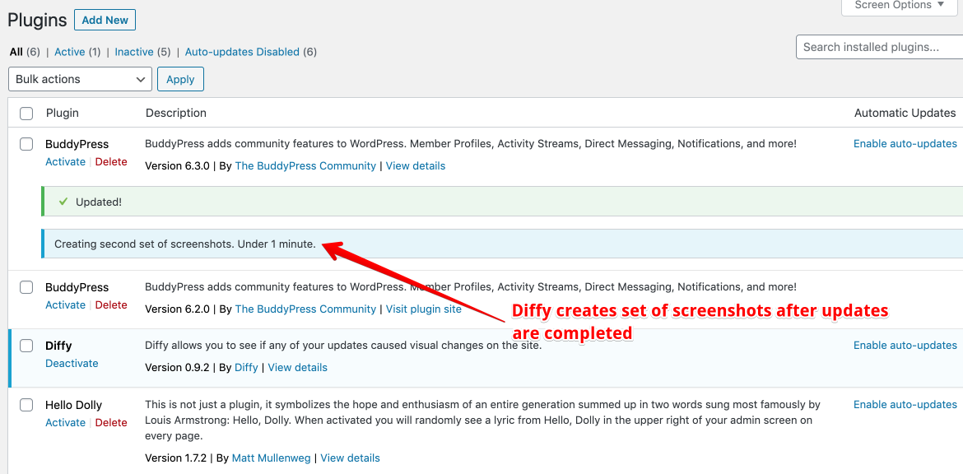Open the Screen Options panel

point(900,6)
